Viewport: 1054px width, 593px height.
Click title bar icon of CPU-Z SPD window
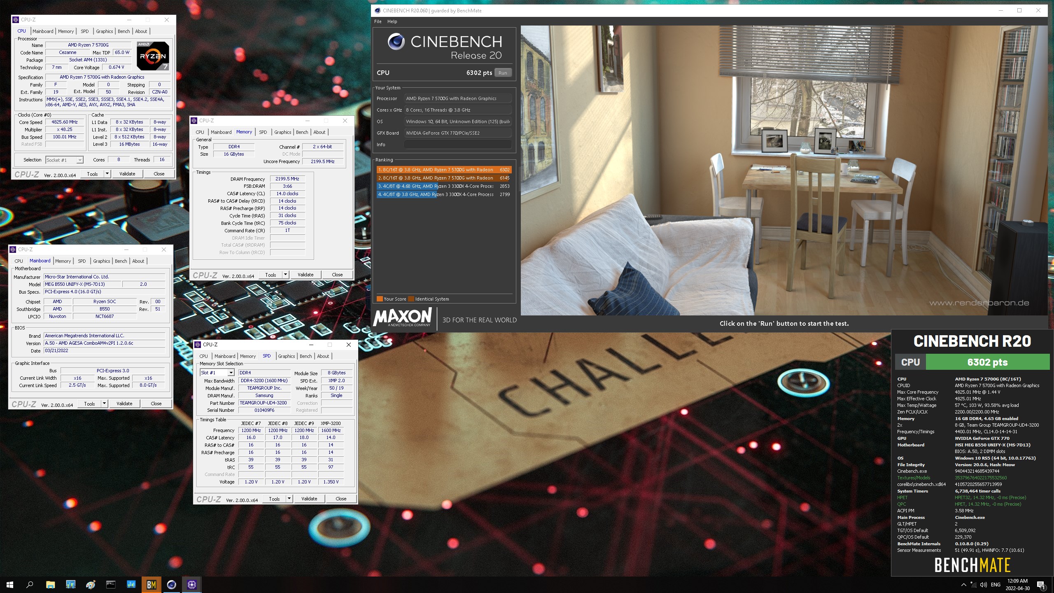[x=198, y=345]
